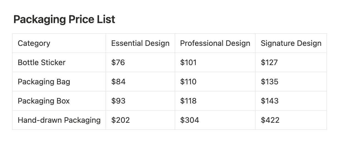Select the $101 price cell
Screen dimensions: 341x145
(x=188, y=63)
